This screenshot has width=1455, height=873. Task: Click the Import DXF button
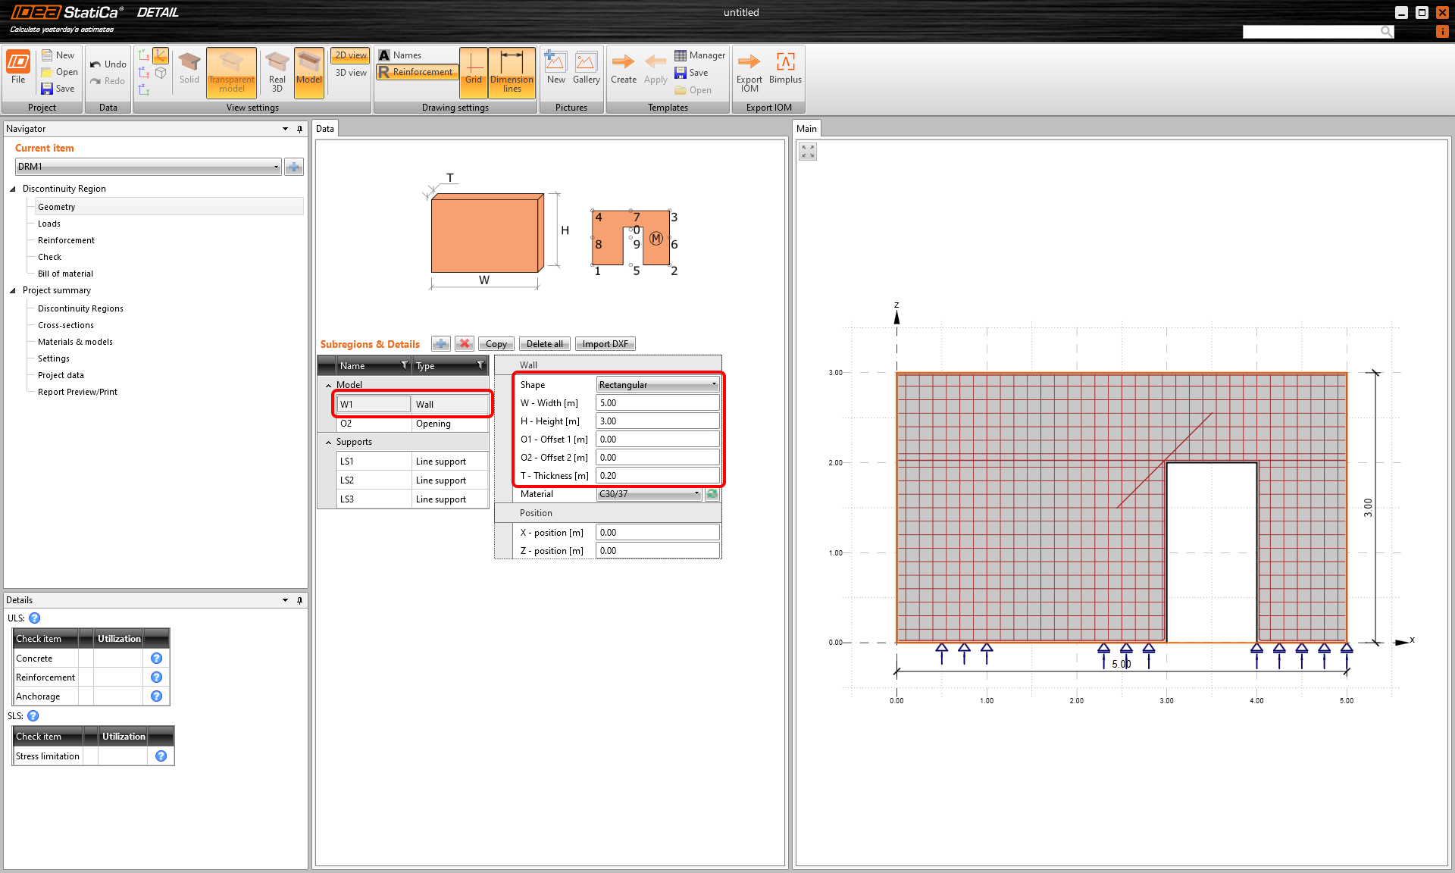(605, 344)
